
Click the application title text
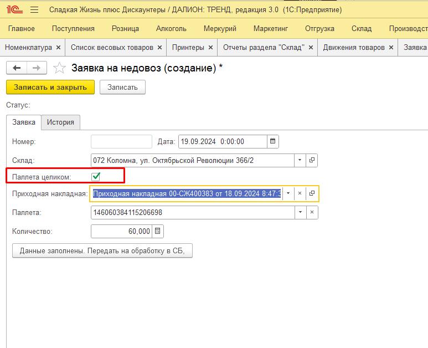tap(195, 10)
